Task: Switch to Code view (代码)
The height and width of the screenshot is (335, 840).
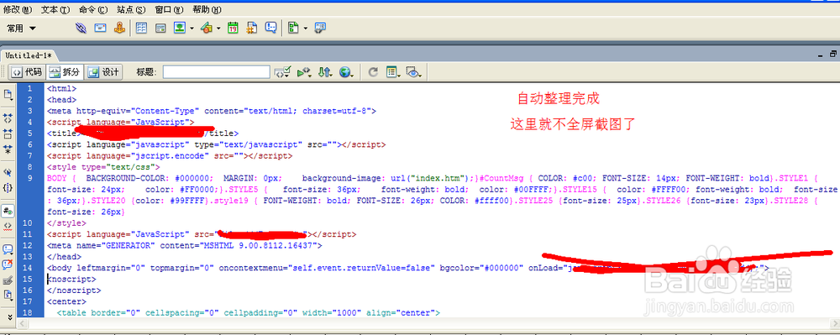Action: click(x=26, y=72)
